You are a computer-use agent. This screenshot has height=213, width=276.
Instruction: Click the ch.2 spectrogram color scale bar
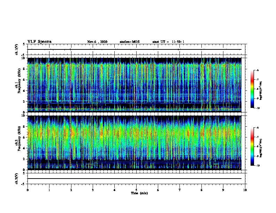[x=252, y=147]
